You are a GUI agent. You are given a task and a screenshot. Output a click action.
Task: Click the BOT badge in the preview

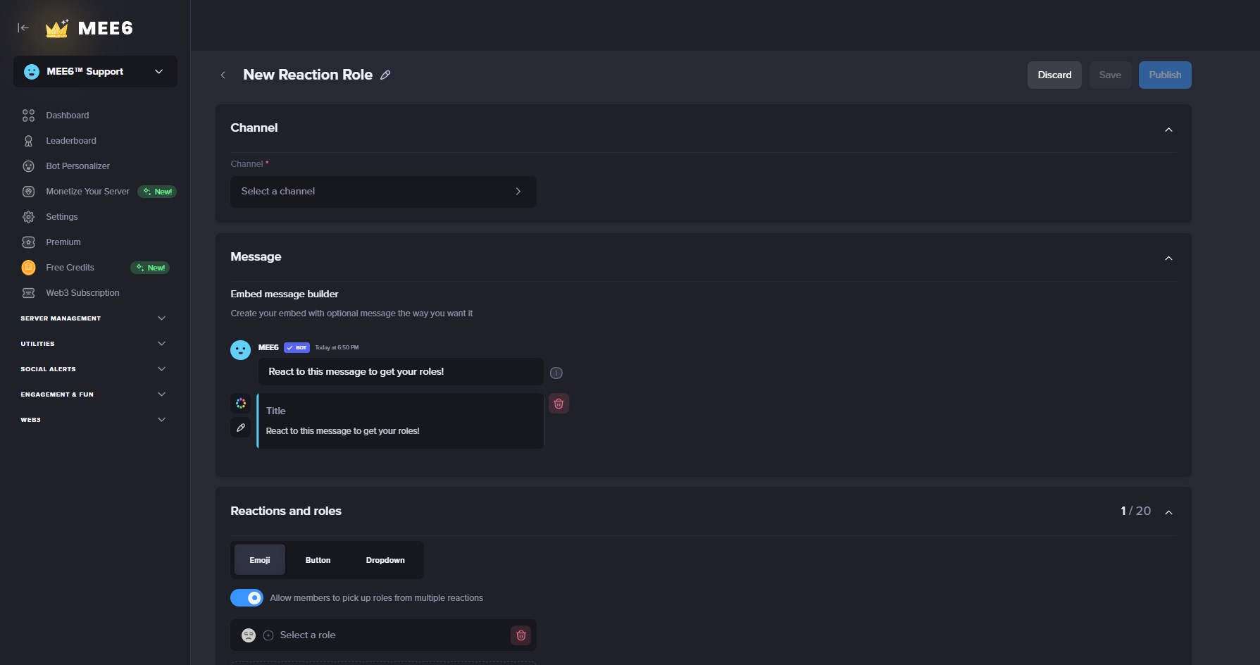point(297,347)
